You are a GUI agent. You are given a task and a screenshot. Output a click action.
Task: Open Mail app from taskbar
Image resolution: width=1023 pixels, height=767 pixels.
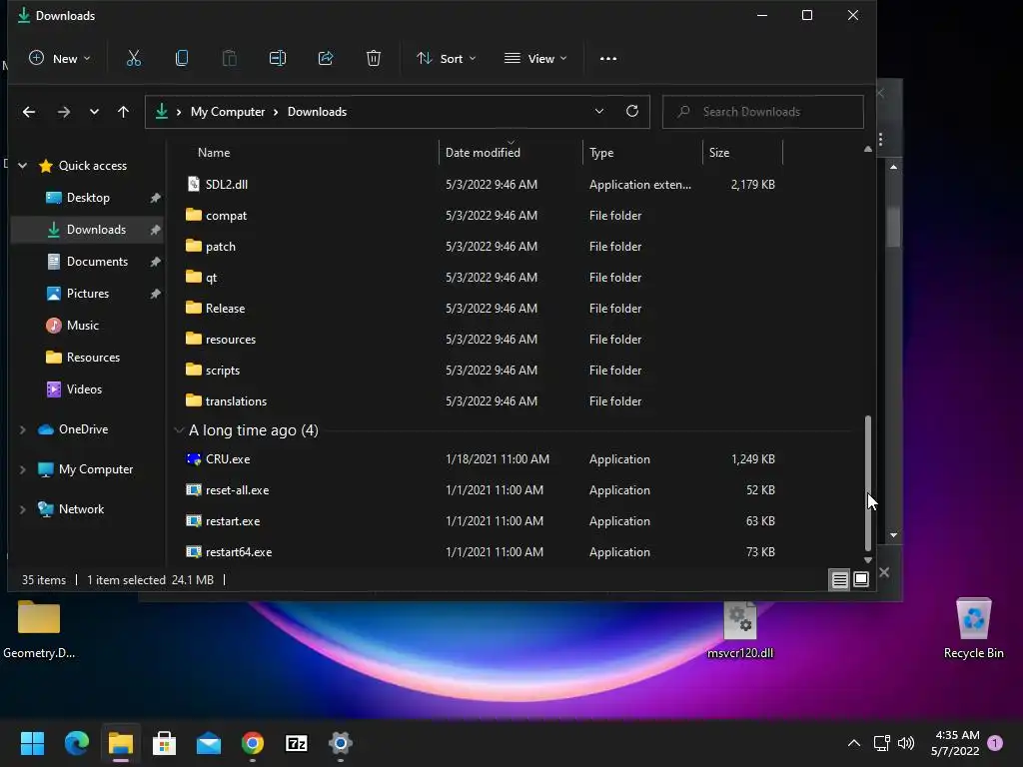coord(209,743)
